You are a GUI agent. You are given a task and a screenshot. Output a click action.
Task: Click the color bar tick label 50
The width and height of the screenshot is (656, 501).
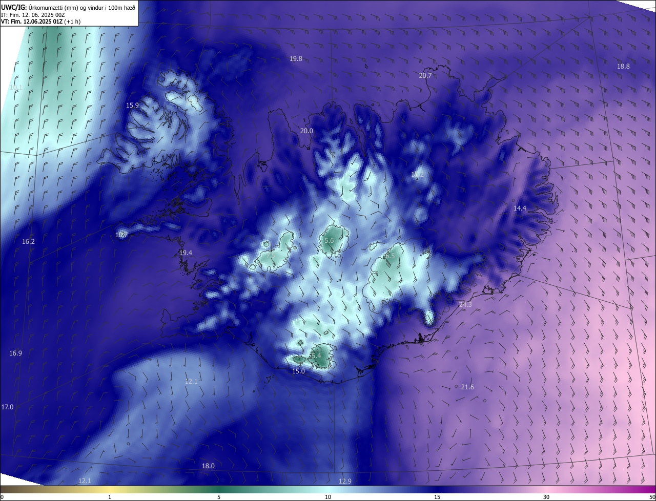[652, 497]
